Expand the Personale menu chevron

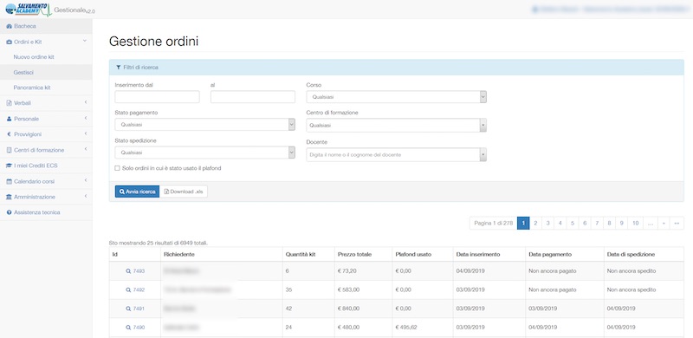coord(85,118)
